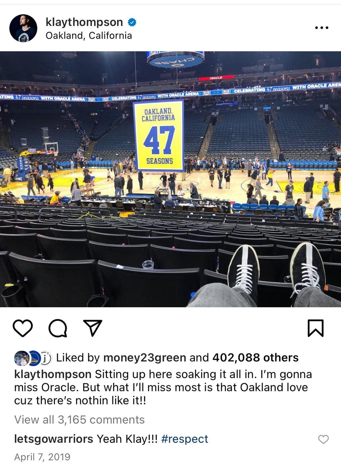
Task: Tap the liker avatars next to Liked by
Action: pos(33,358)
